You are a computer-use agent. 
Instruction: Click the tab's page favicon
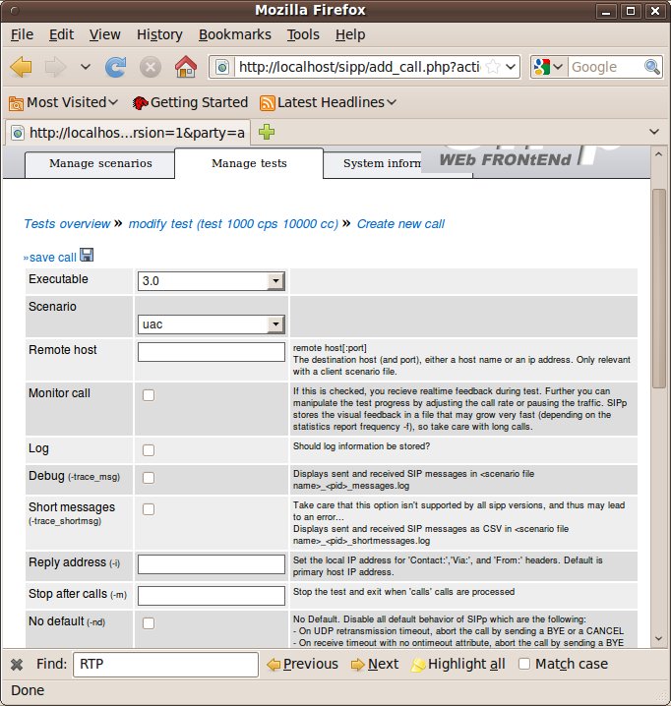pos(18,134)
